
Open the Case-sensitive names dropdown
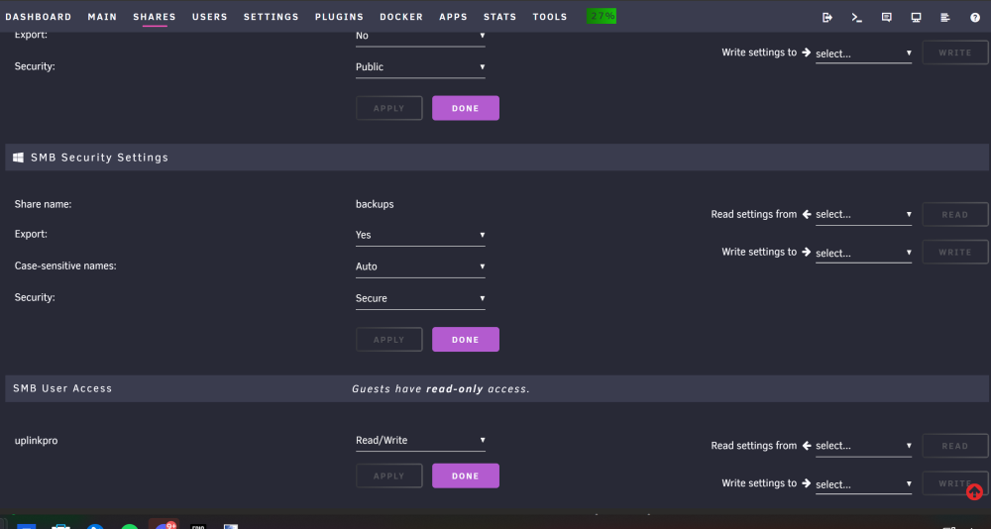coord(420,266)
